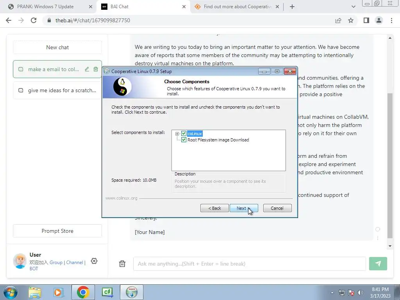Screen dimensions: 400x300
Task: Open the Windows Start menu
Action: tap(10, 292)
